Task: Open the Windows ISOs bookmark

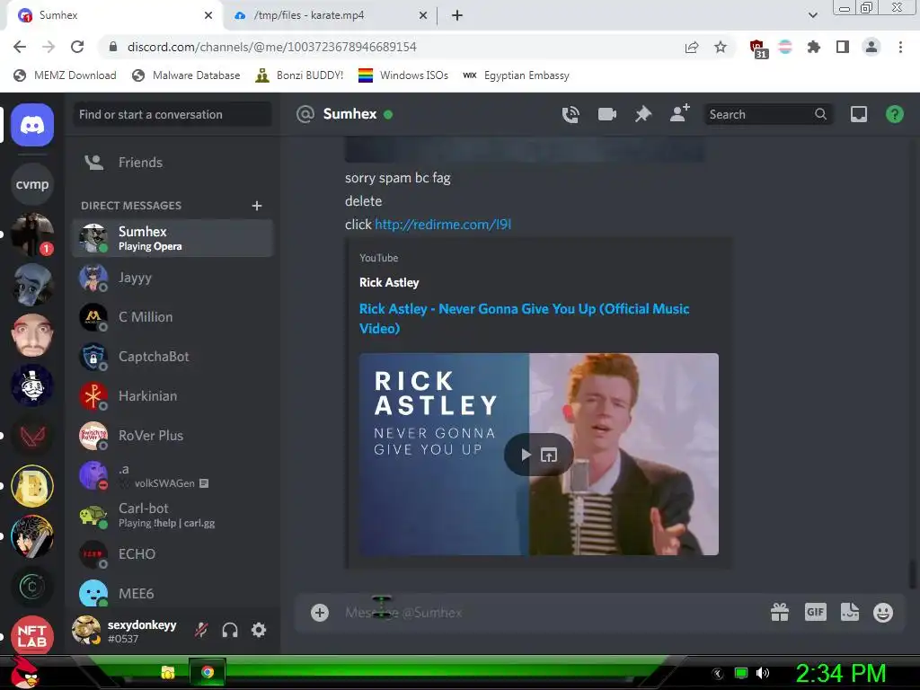Action: point(403,75)
